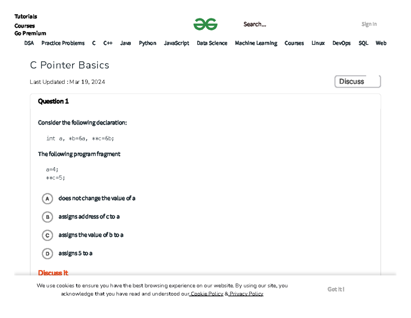Pick option C radio circle
411x318 pixels.
(x=47, y=235)
